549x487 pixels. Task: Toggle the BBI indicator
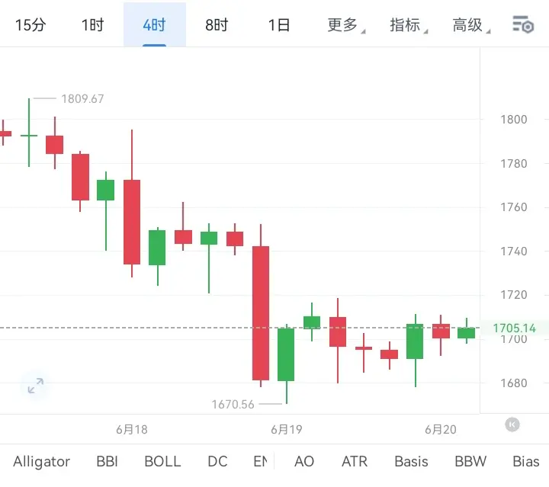coord(108,461)
